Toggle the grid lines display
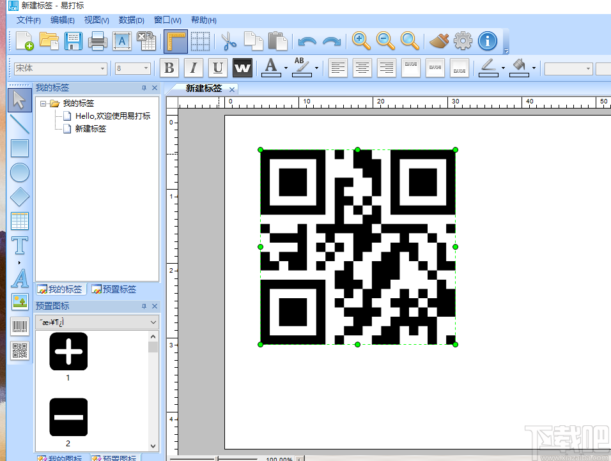The height and width of the screenshot is (461, 611). (x=200, y=41)
